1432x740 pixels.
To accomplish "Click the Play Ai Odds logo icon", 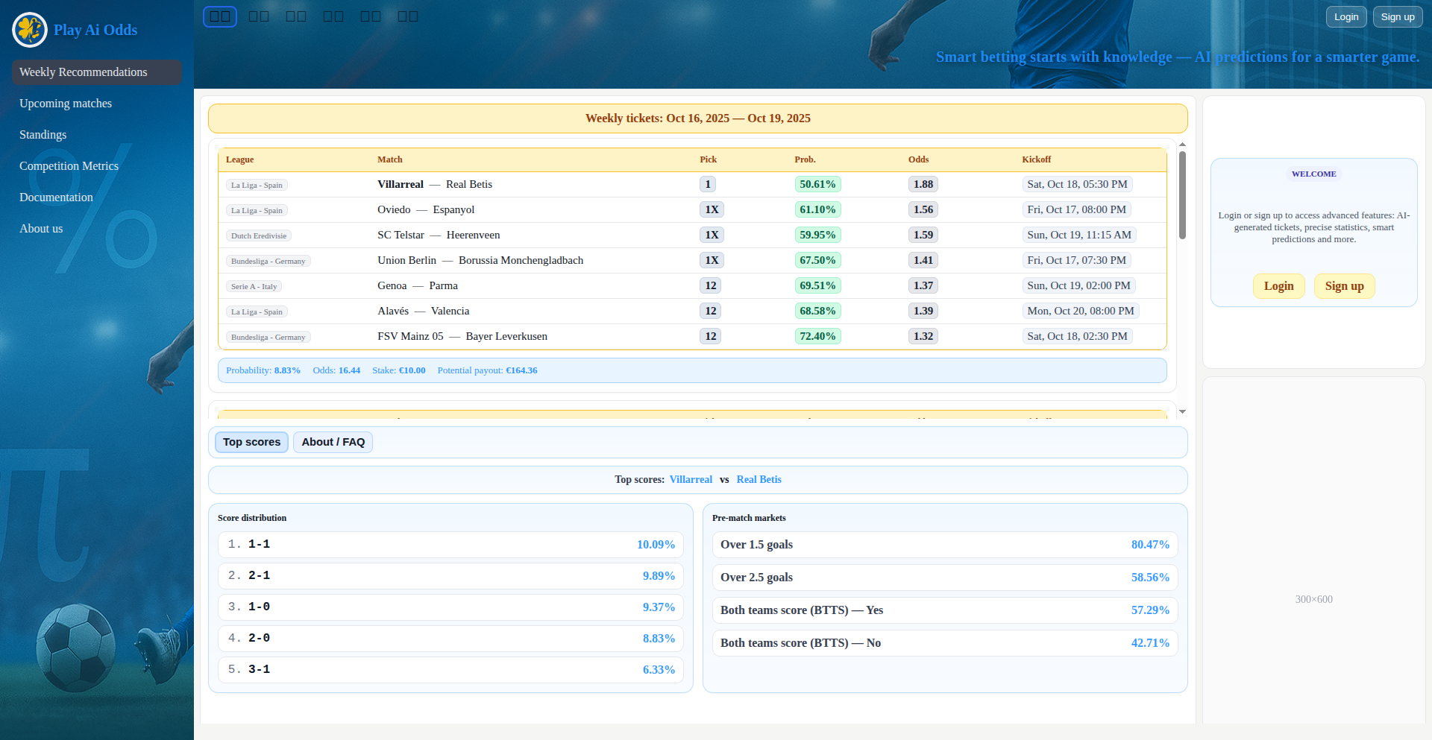I will 30,30.
